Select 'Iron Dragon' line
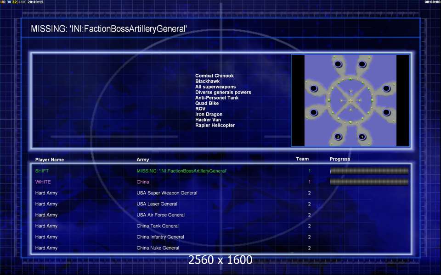This screenshot has height=275, width=441. pyautogui.click(x=209, y=114)
